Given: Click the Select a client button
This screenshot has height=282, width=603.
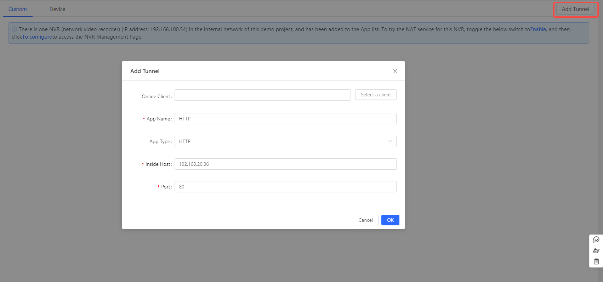Looking at the screenshot, I should (x=375, y=95).
